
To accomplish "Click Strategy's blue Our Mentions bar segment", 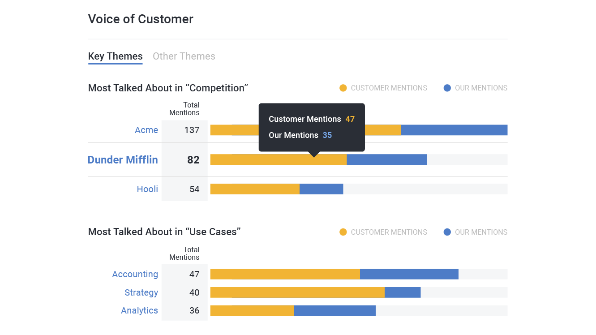I will [403, 293].
